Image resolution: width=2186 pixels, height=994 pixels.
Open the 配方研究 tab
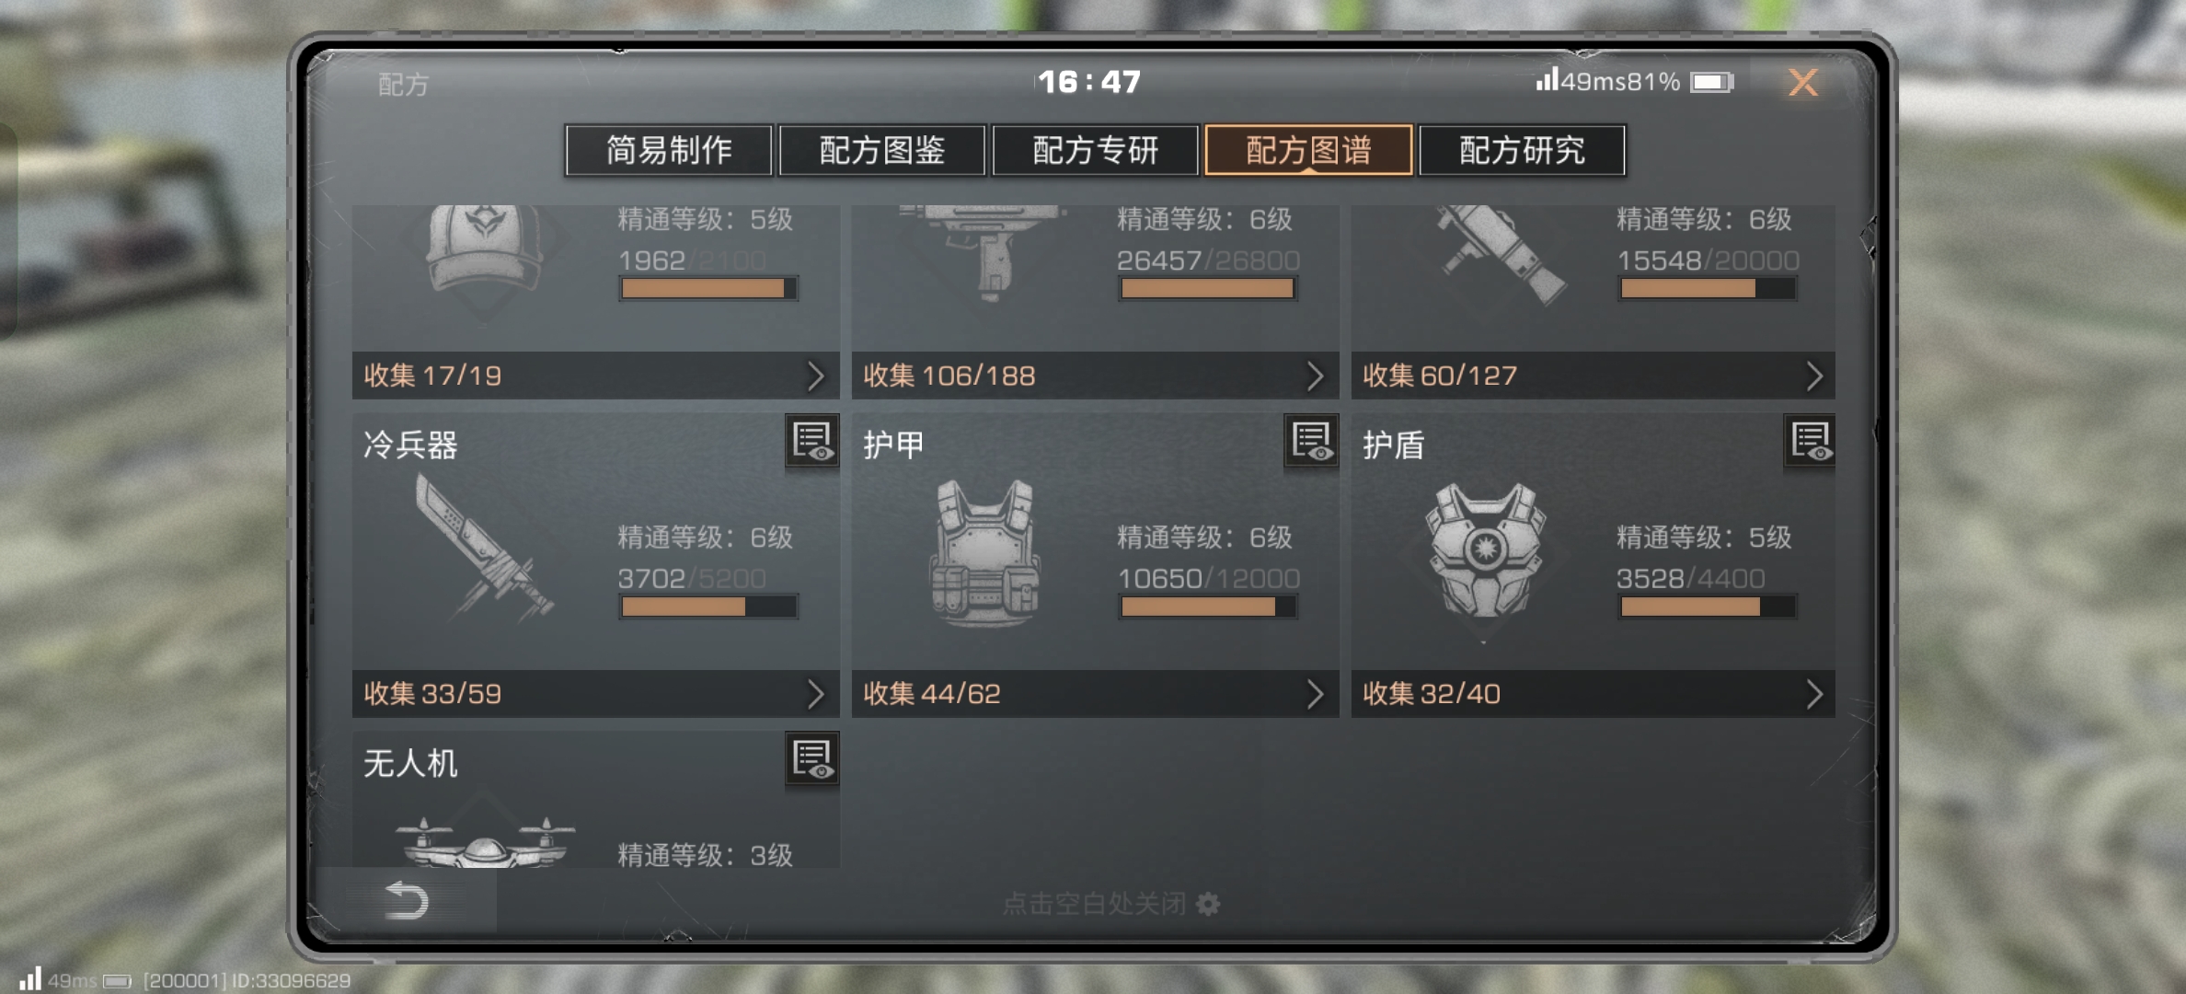(1522, 150)
